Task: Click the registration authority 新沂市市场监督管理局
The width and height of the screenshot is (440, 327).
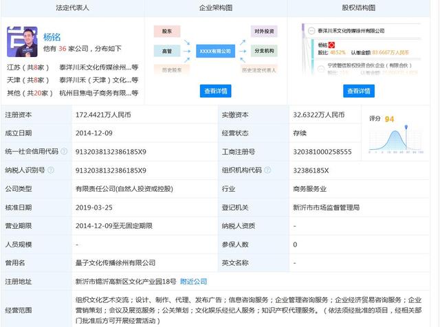Action: (x=327, y=207)
